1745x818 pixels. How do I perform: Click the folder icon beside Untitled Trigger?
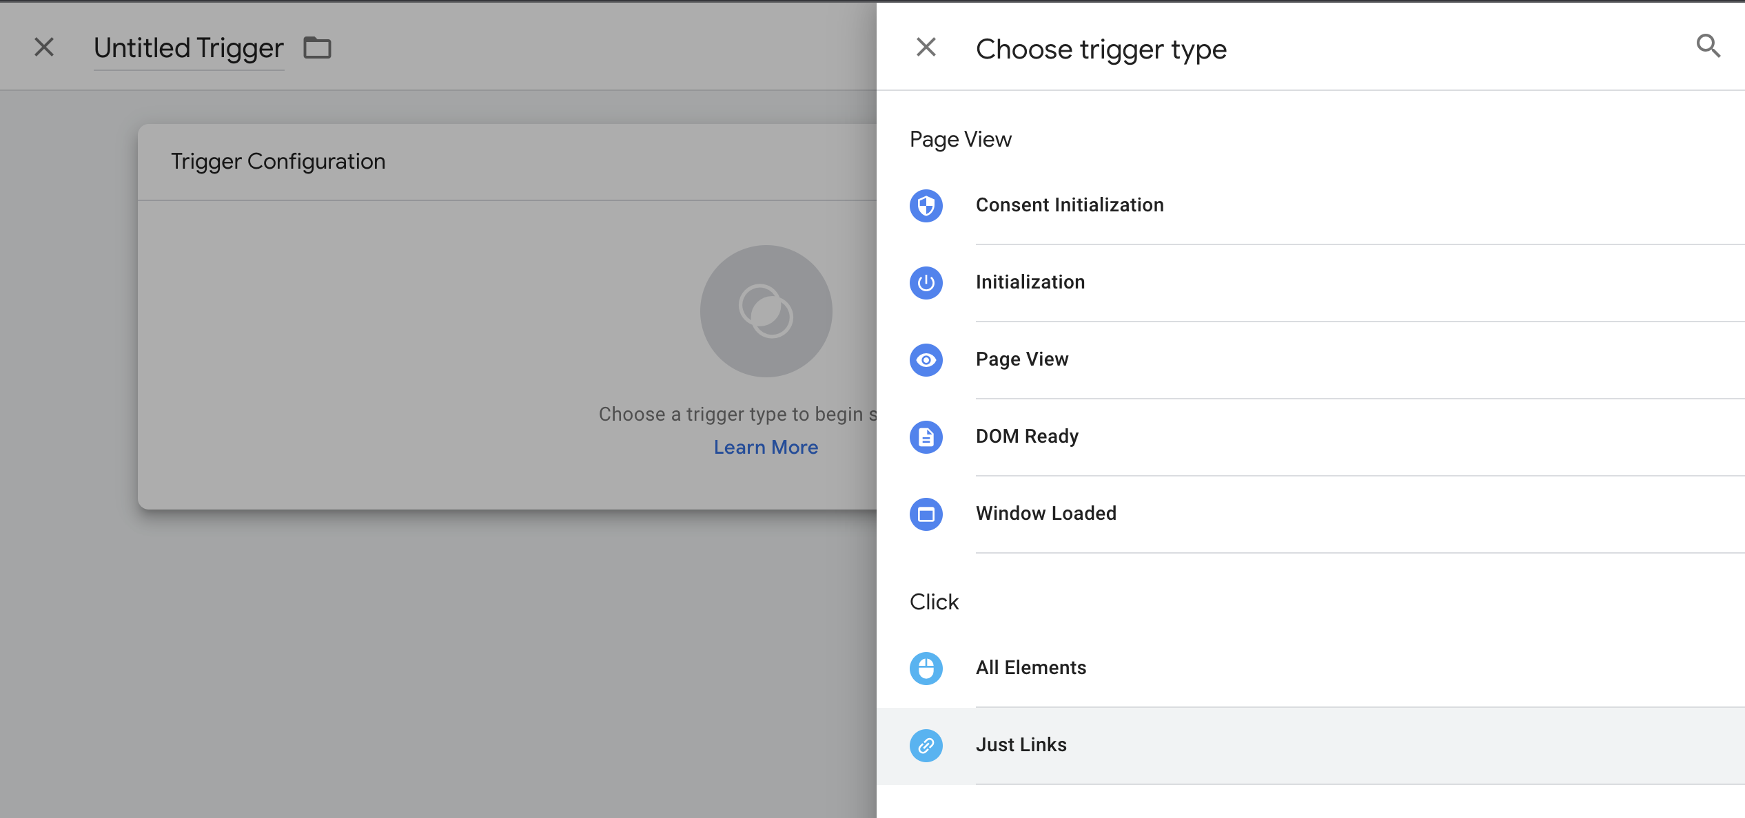click(x=318, y=48)
